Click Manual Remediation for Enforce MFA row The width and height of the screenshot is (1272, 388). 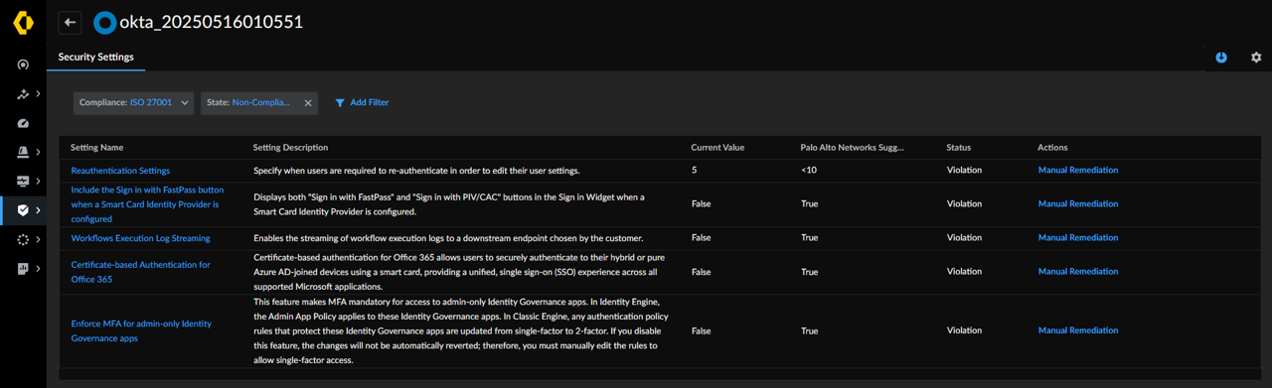coord(1078,331)
